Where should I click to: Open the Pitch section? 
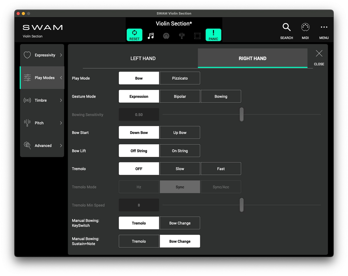[x=42, y=123]
